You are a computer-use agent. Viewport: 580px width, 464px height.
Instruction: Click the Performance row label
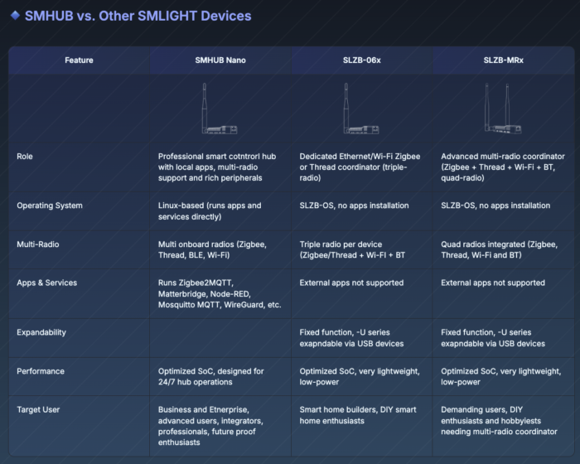pyautogui.click(x=39, y=371)
